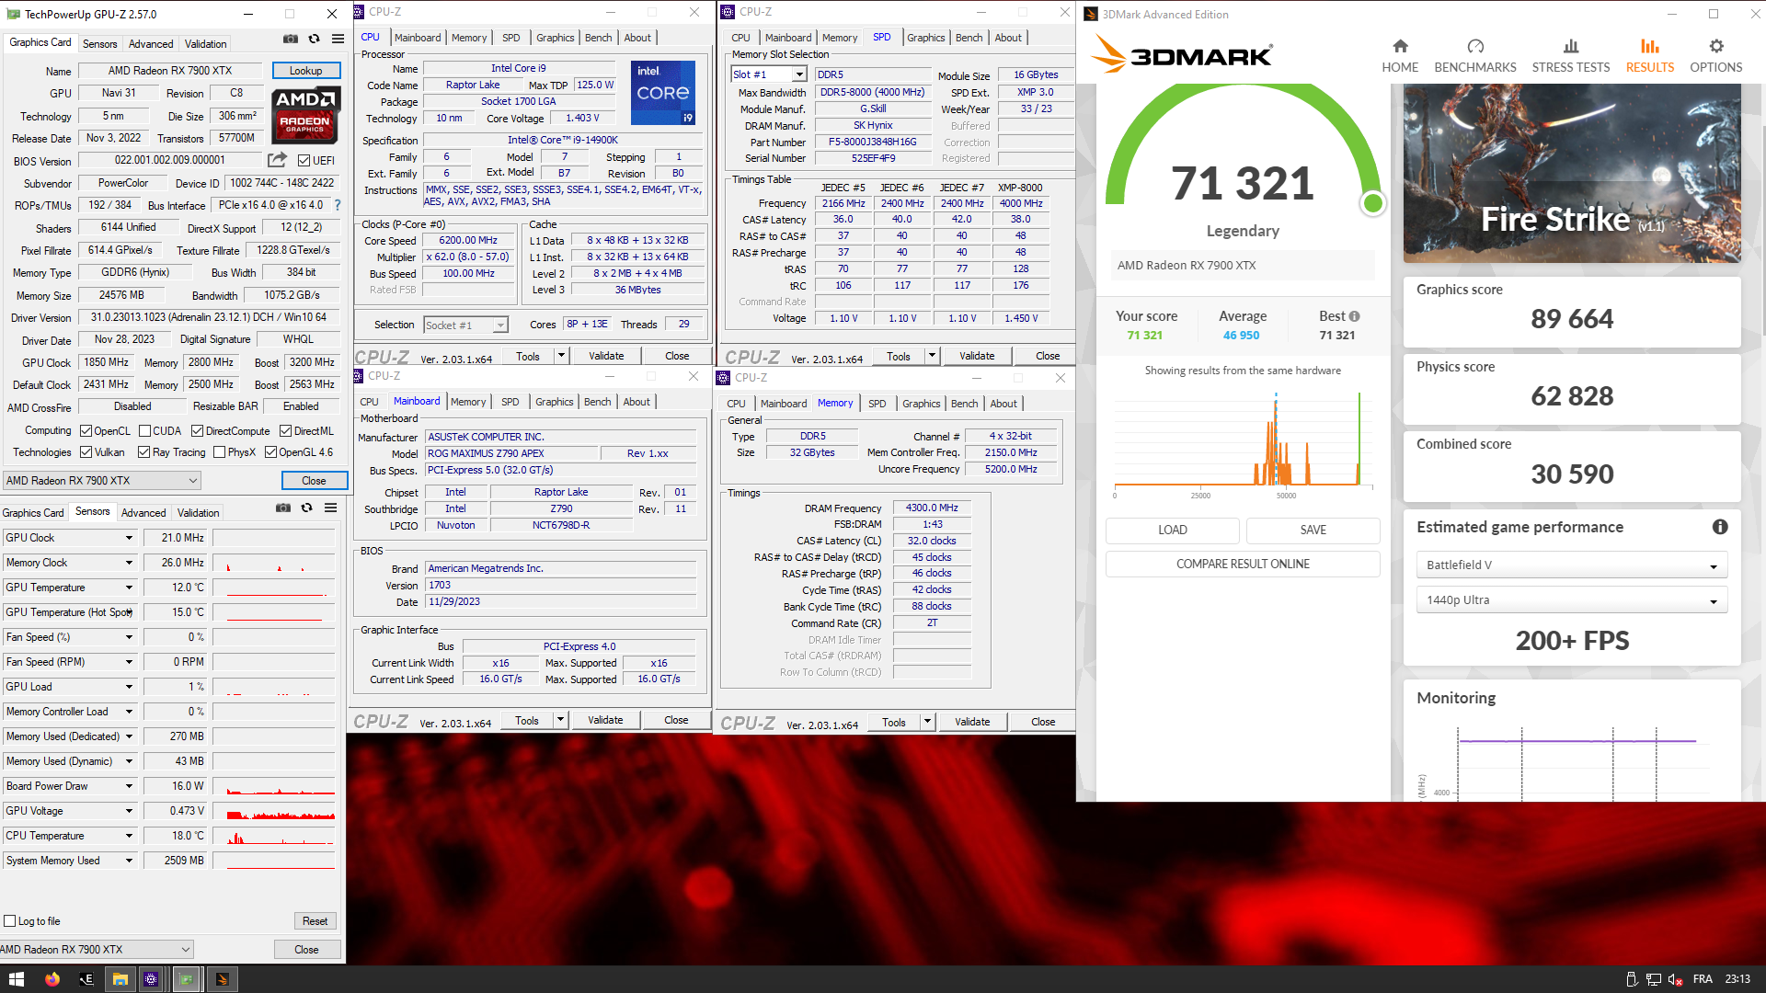Click the GPU-Z screenshot camera icon at top
Screen dimensions: 1766x993
pyautogui.click(x=291, y=39)
